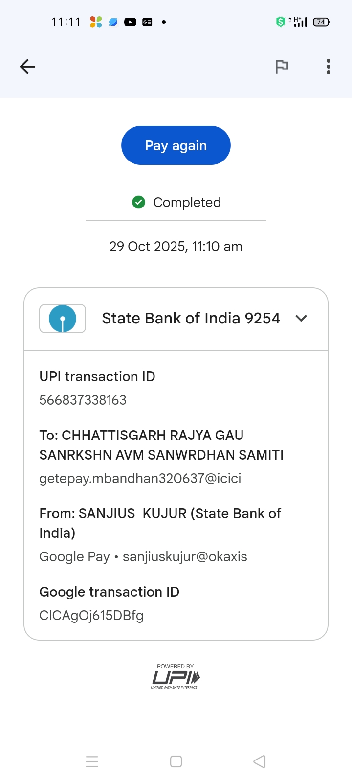352x783 pixels.
Task: Tap the YouTube notification icon in status bar
Action: [130, 22]
